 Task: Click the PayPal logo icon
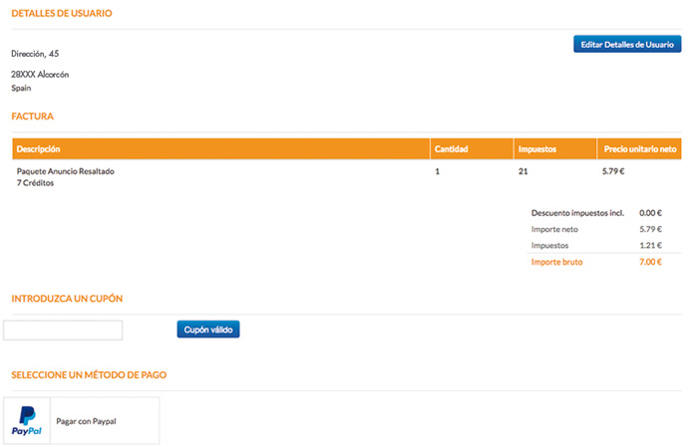click(x=27, y=421)
